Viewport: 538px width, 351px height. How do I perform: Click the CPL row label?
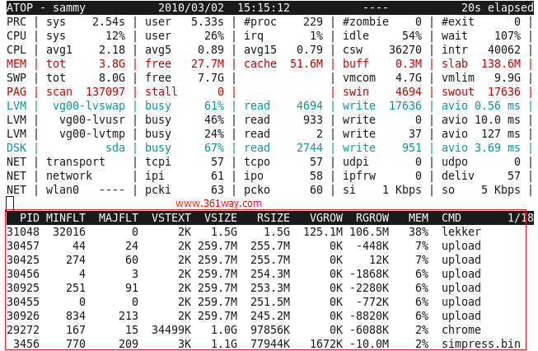[16, 49]
